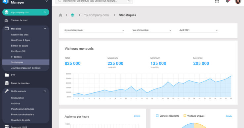Click the Maximum value 225 000
This screenshot has width=244, height=128.
(115, 63)
